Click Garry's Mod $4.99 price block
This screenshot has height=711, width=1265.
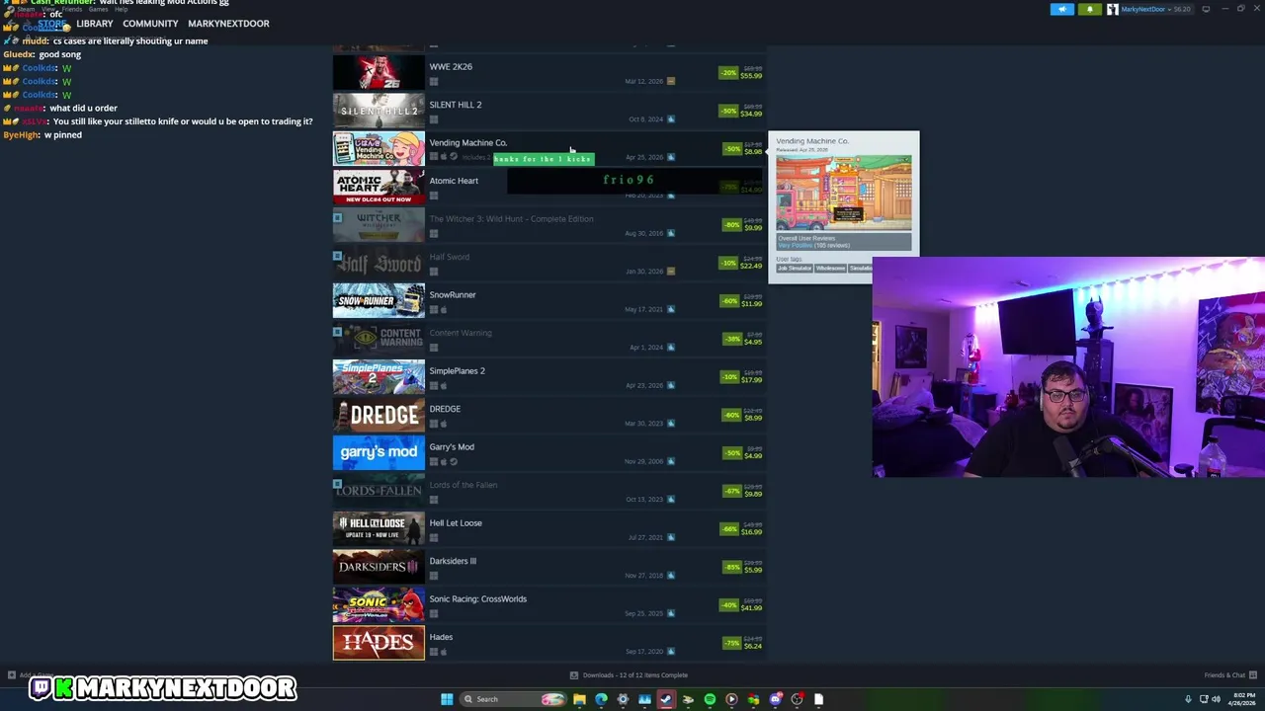[x=740, y=453]
